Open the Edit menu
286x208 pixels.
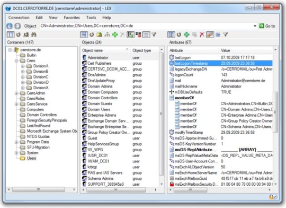[39, 18]
